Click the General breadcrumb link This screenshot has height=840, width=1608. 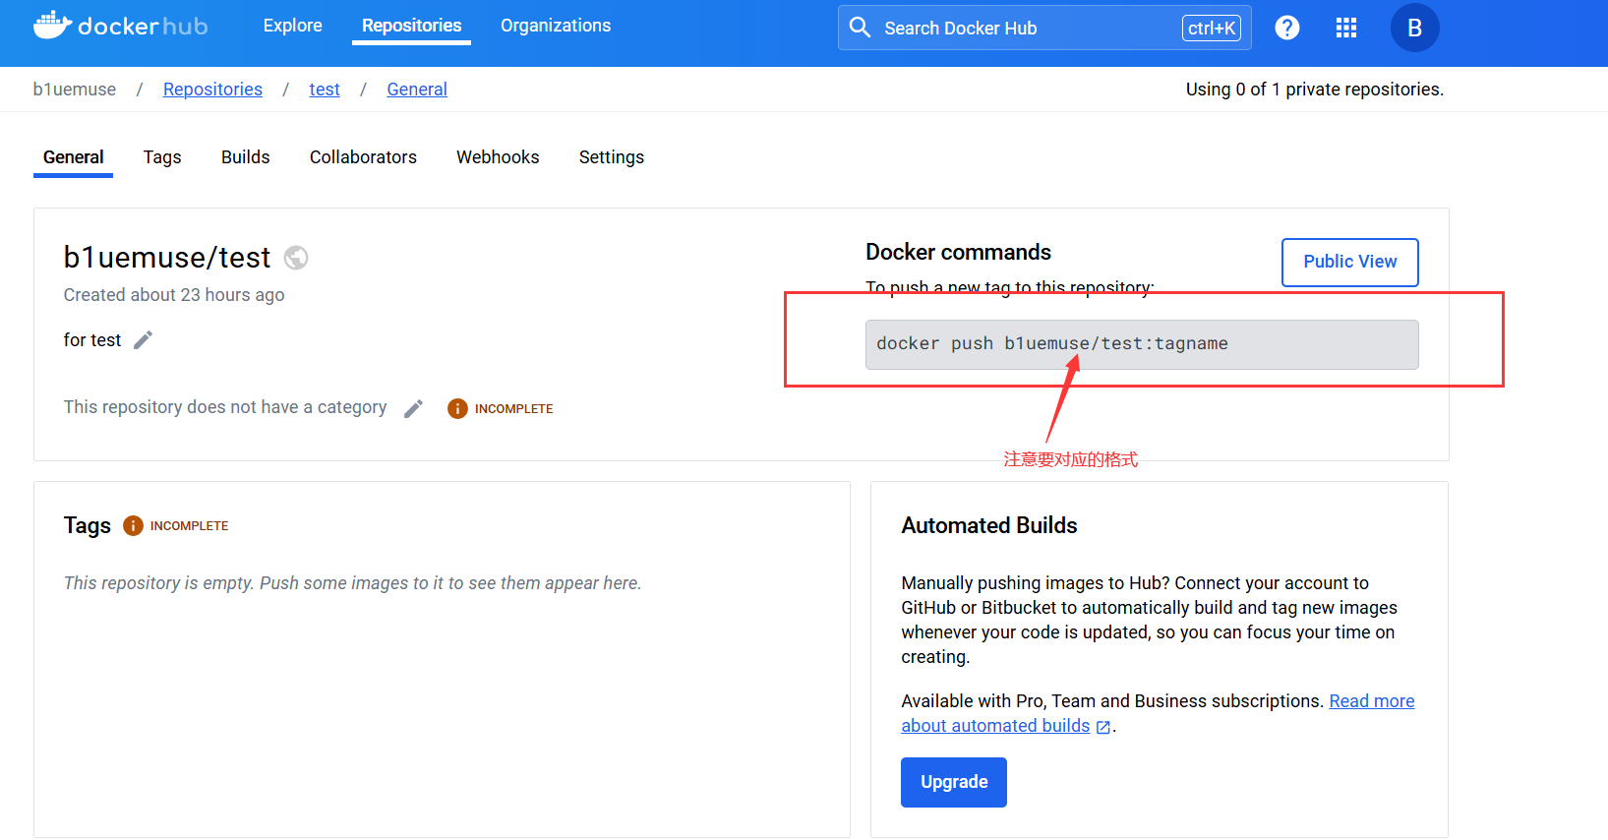click(x=417, y=90)
